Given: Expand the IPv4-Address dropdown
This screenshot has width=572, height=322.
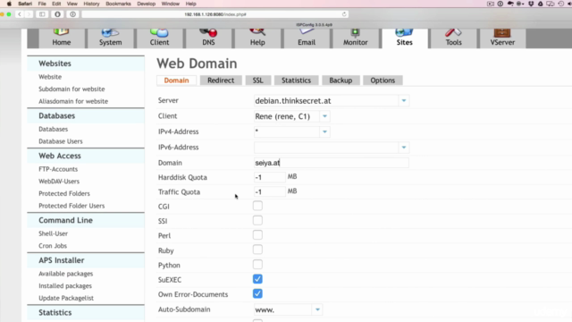Looking at the screenshot, I should 324,131.
